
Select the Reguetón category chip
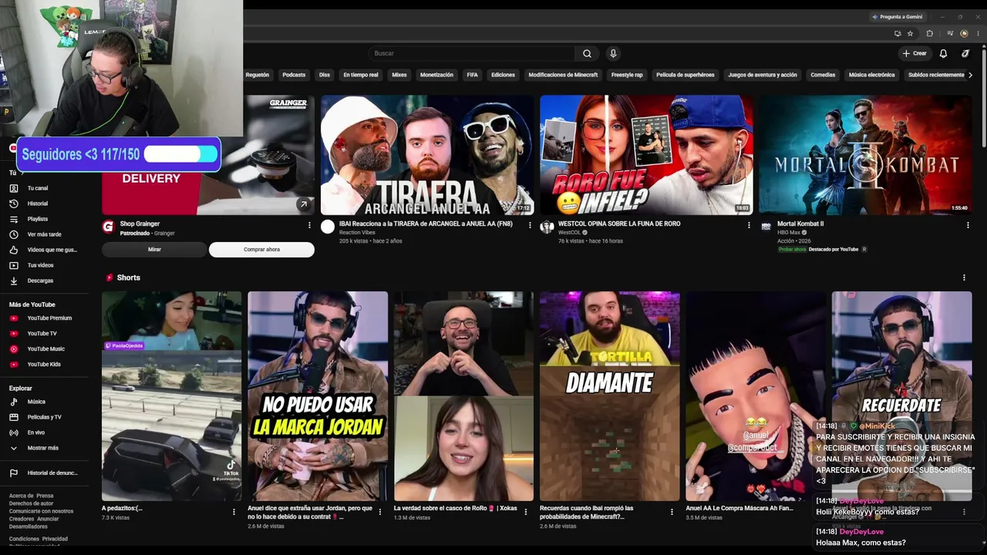(x=257, y=75)
